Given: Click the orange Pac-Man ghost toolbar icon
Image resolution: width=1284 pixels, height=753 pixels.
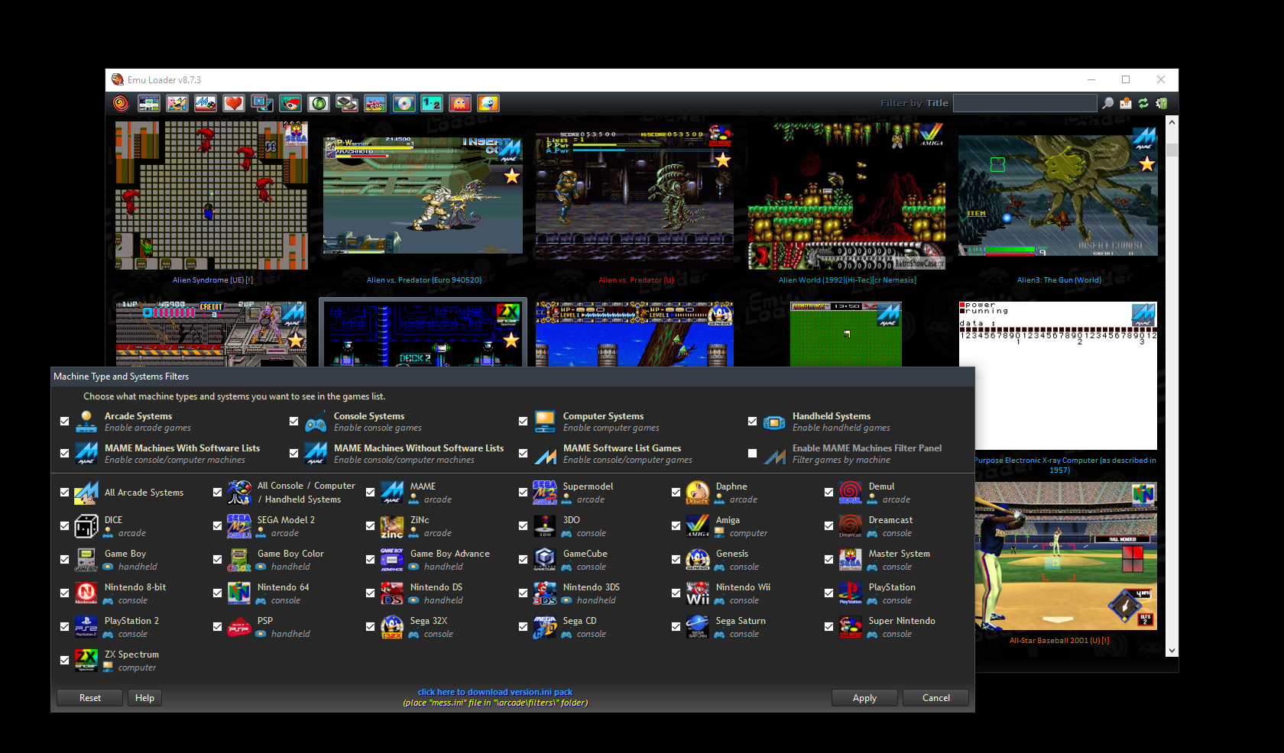Looking at the screenshot, I should coord(460,103).
